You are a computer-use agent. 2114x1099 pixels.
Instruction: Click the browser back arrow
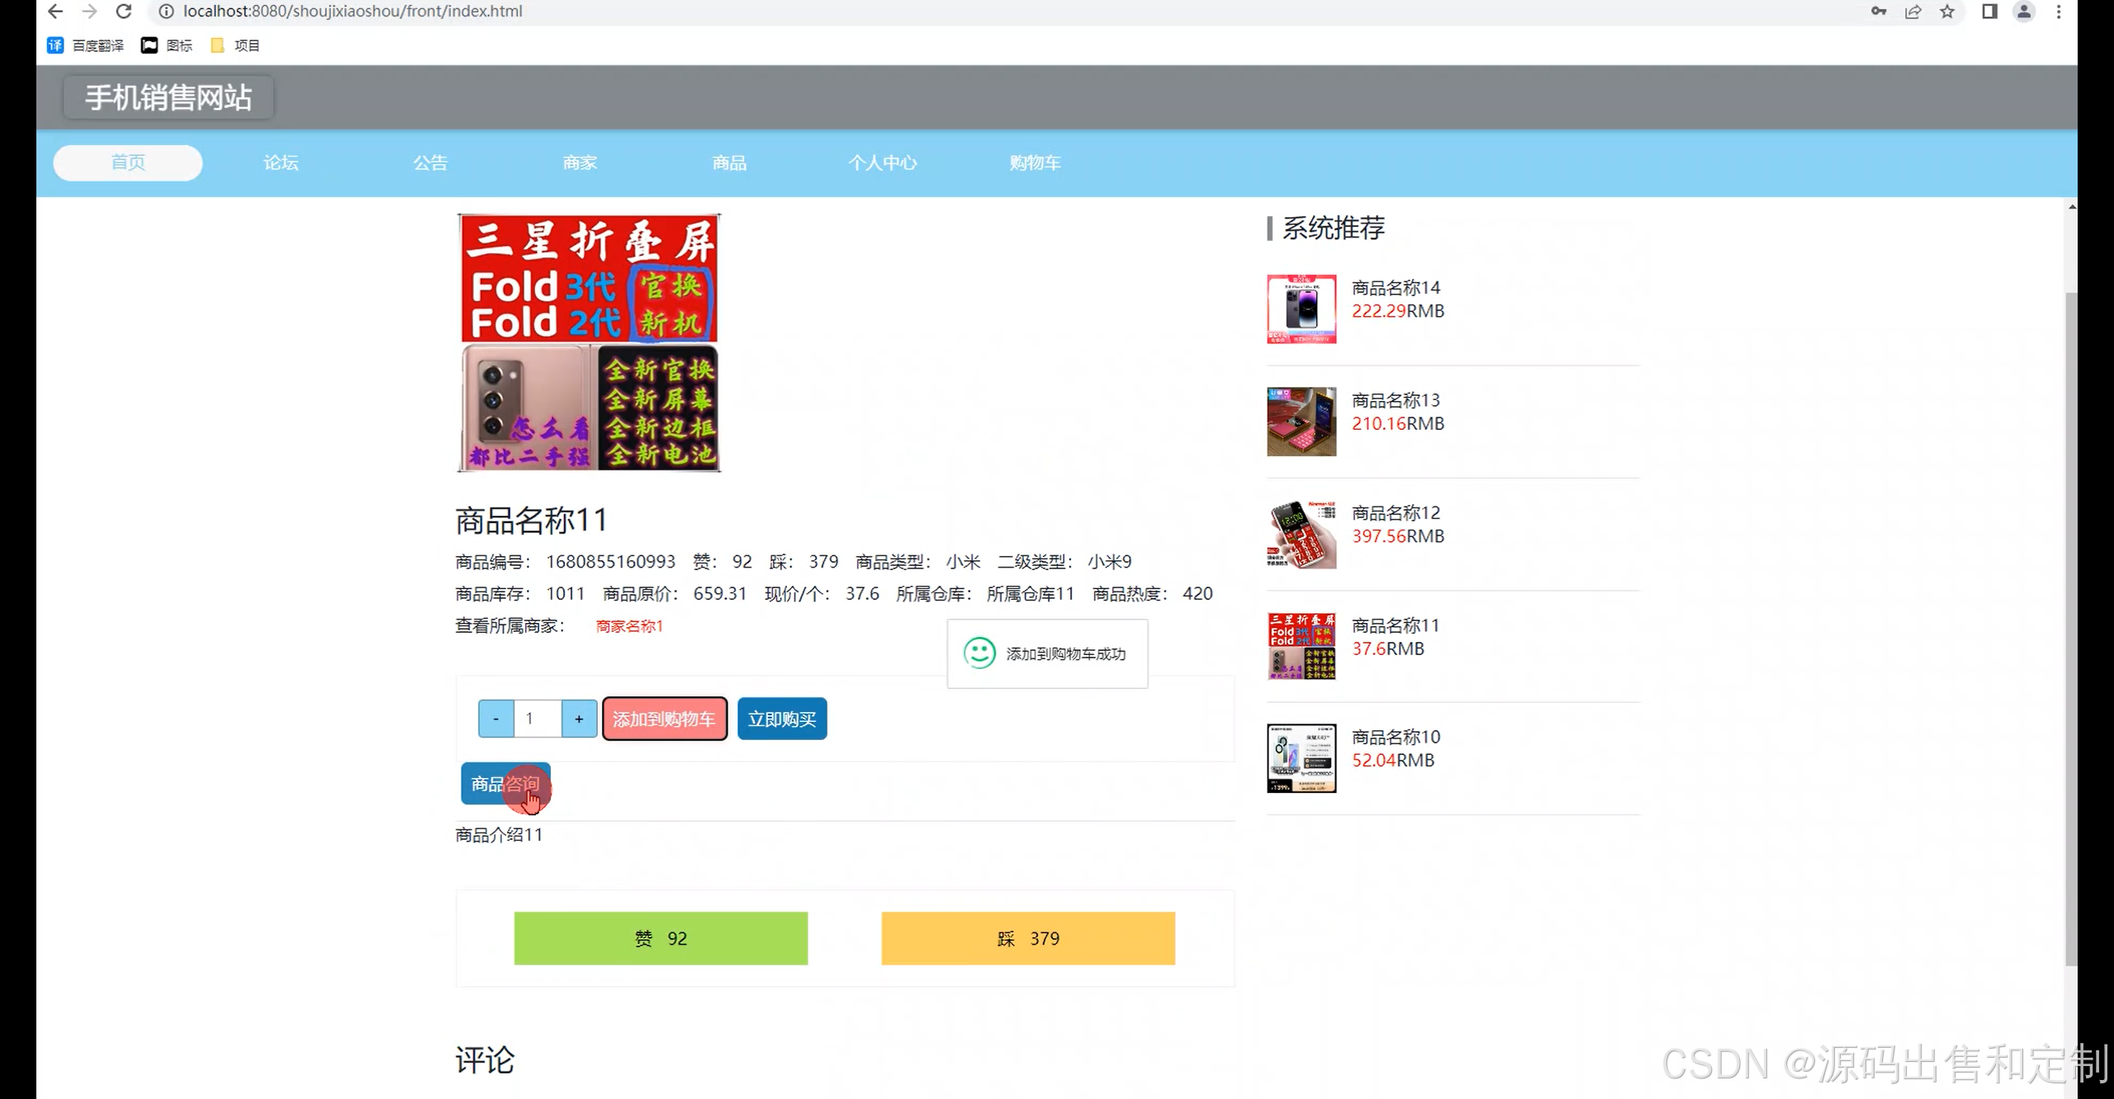pyautogui.click(x=55, y=12)
